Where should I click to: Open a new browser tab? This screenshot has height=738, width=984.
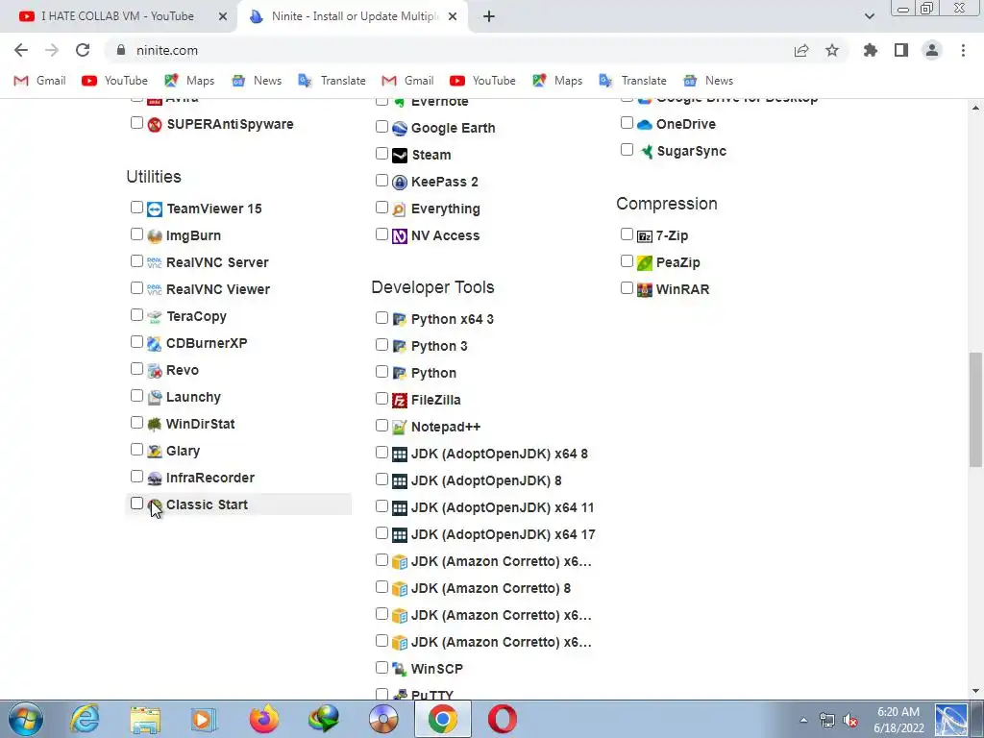[489, 16]
